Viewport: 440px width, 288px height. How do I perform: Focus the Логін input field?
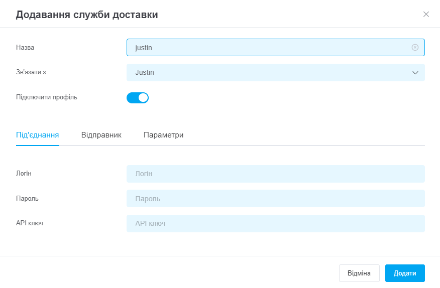[276, 174]
